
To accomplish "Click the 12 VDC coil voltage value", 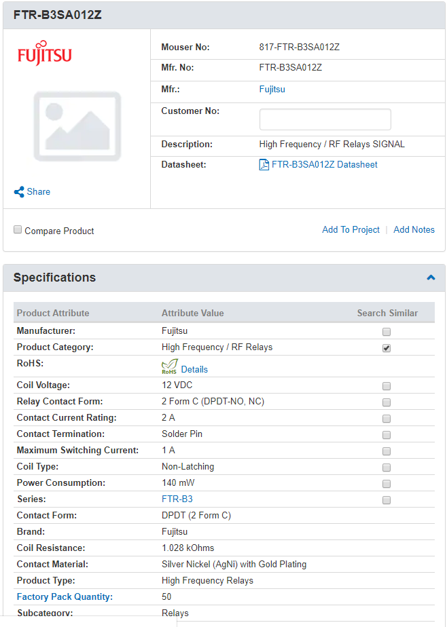I will [177, 385].
